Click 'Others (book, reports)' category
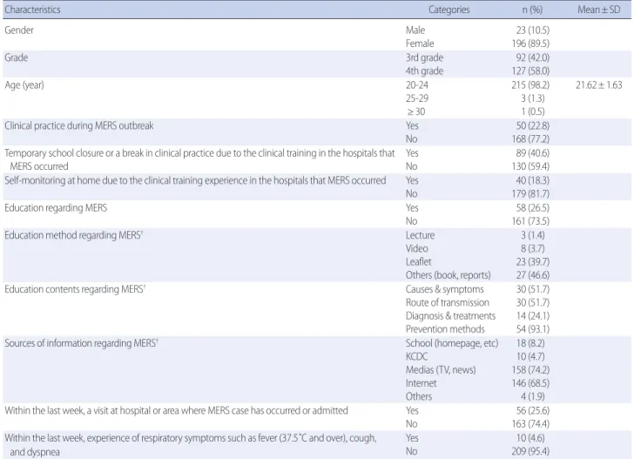 (448, 275)
